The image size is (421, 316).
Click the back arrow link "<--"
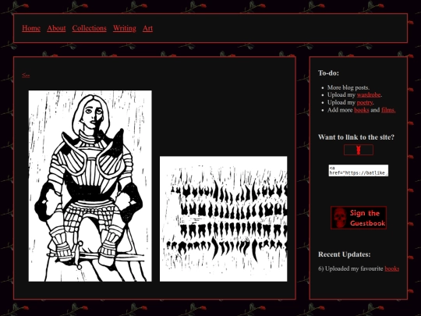26,75
